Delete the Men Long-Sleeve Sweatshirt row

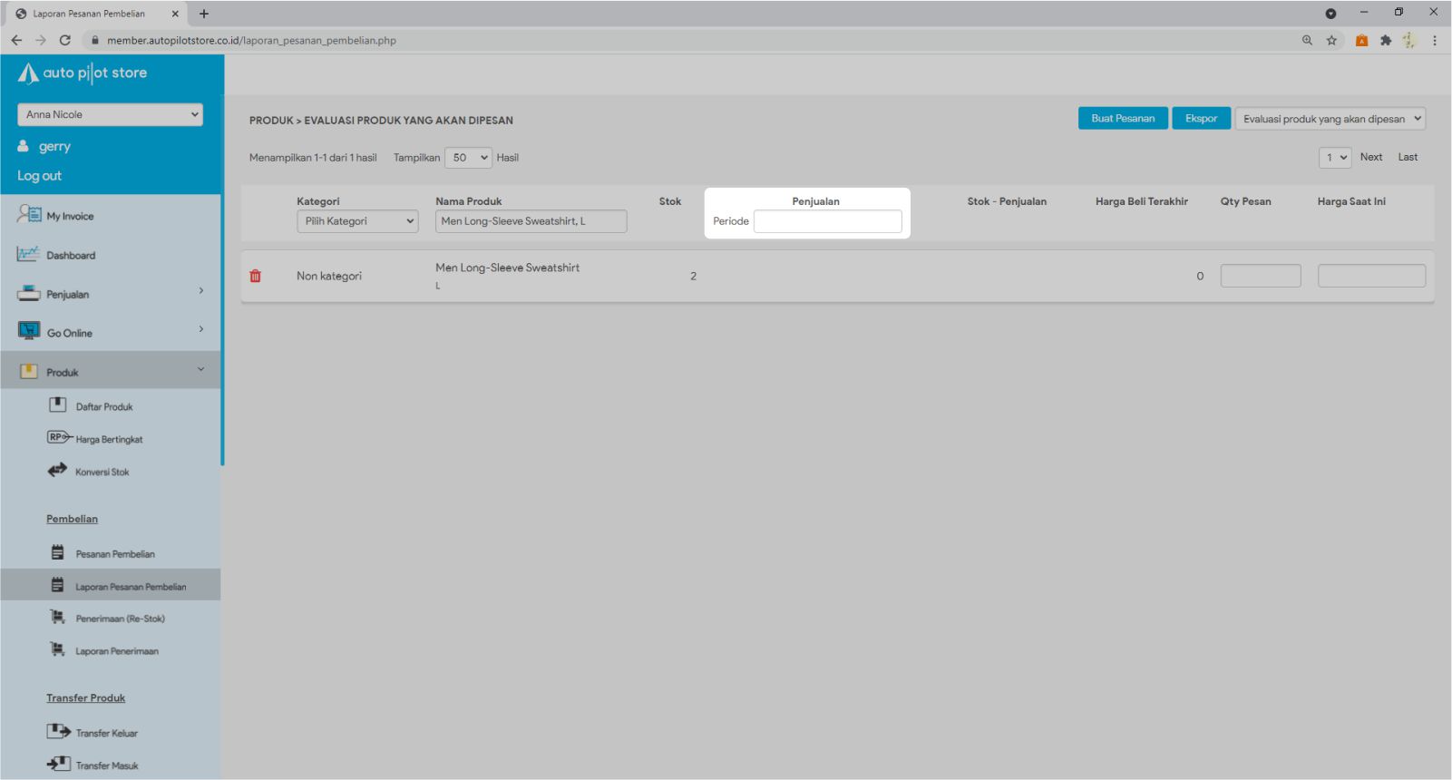click(x=256, y=276)
